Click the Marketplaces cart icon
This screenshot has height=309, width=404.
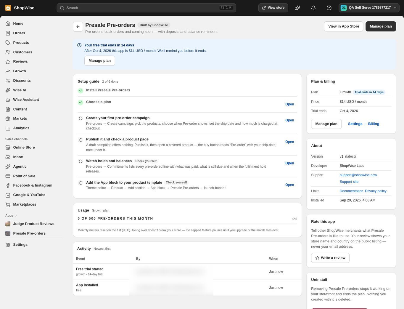(8, 204)
